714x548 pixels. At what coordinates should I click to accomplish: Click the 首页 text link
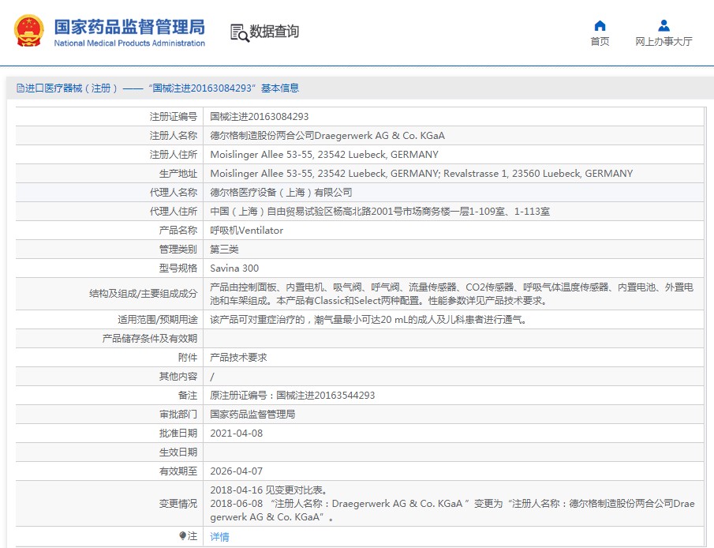coord(600,42)
